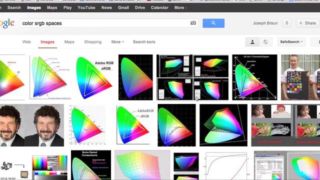Viewport: 320px width, 180px height.
Task: Switch to the Web results tab
Action: tap(26, 42)
